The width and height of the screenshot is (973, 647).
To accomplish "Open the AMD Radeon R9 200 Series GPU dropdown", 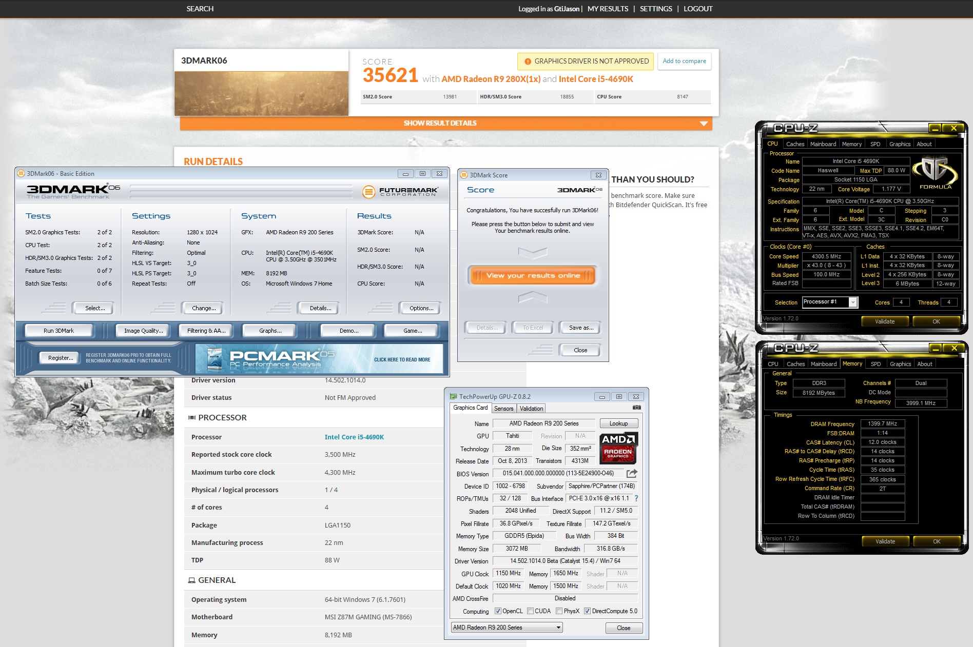I will (507, 628).
